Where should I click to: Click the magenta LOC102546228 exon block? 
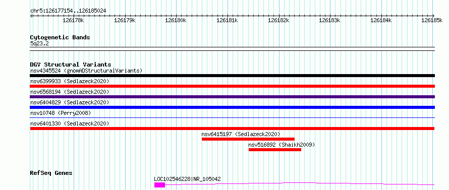pos(160,185)
